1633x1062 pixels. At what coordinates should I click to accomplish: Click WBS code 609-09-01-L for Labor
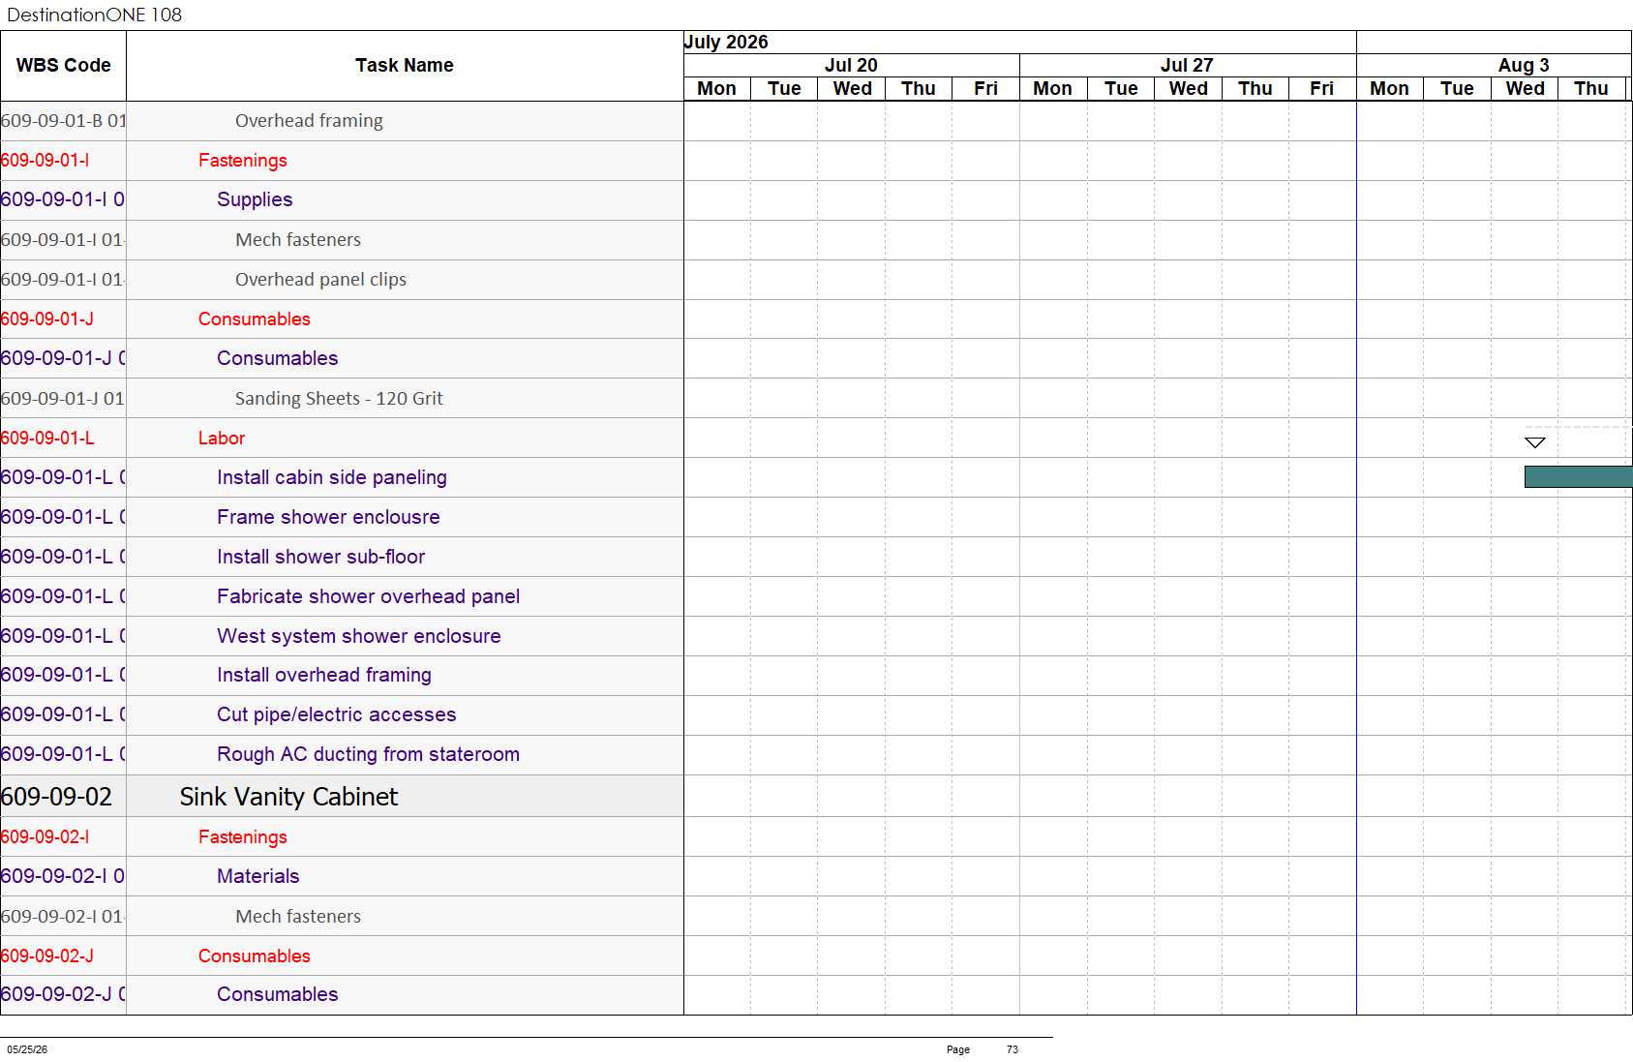point(47,439)
